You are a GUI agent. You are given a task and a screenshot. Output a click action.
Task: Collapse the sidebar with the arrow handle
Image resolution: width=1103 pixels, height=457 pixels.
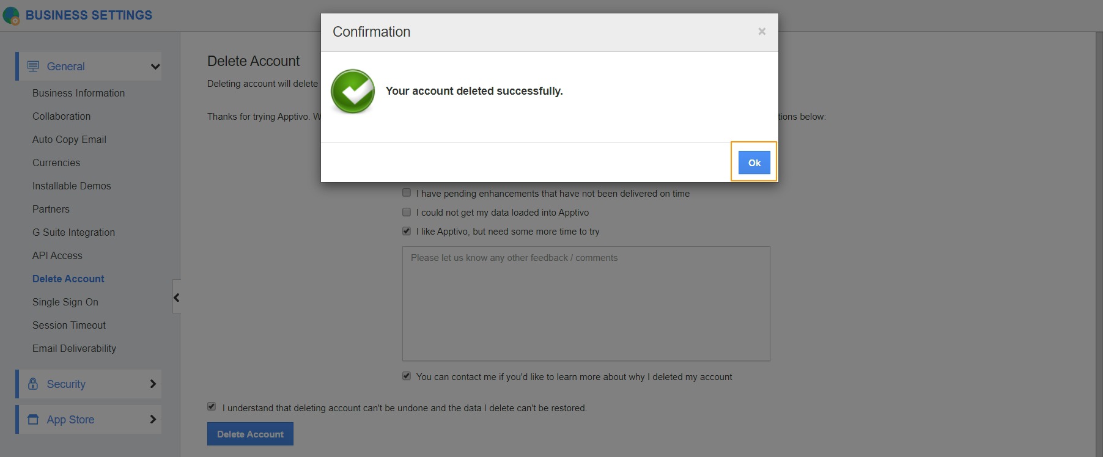pos(177,298)
